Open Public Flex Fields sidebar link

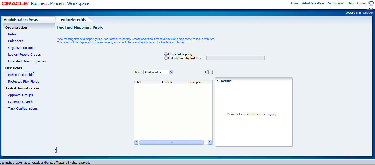tap(21, 75)
